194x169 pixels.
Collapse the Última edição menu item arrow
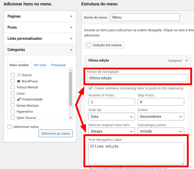(x=186, y=60)
